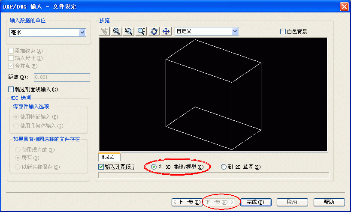Select 覆写 radio option

coord(18,158)
